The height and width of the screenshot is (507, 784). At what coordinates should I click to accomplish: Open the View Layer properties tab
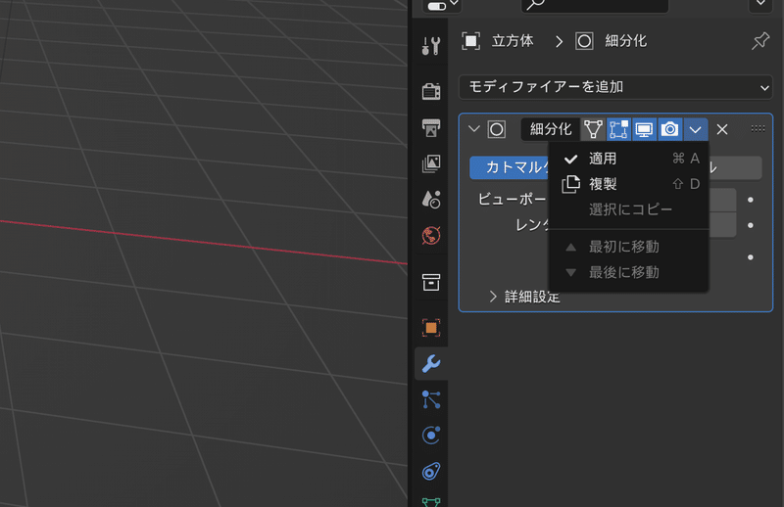tap(431, 163)
